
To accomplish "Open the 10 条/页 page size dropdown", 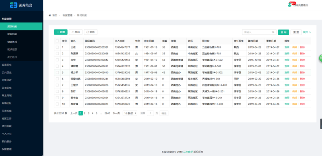I will (130, 113).
